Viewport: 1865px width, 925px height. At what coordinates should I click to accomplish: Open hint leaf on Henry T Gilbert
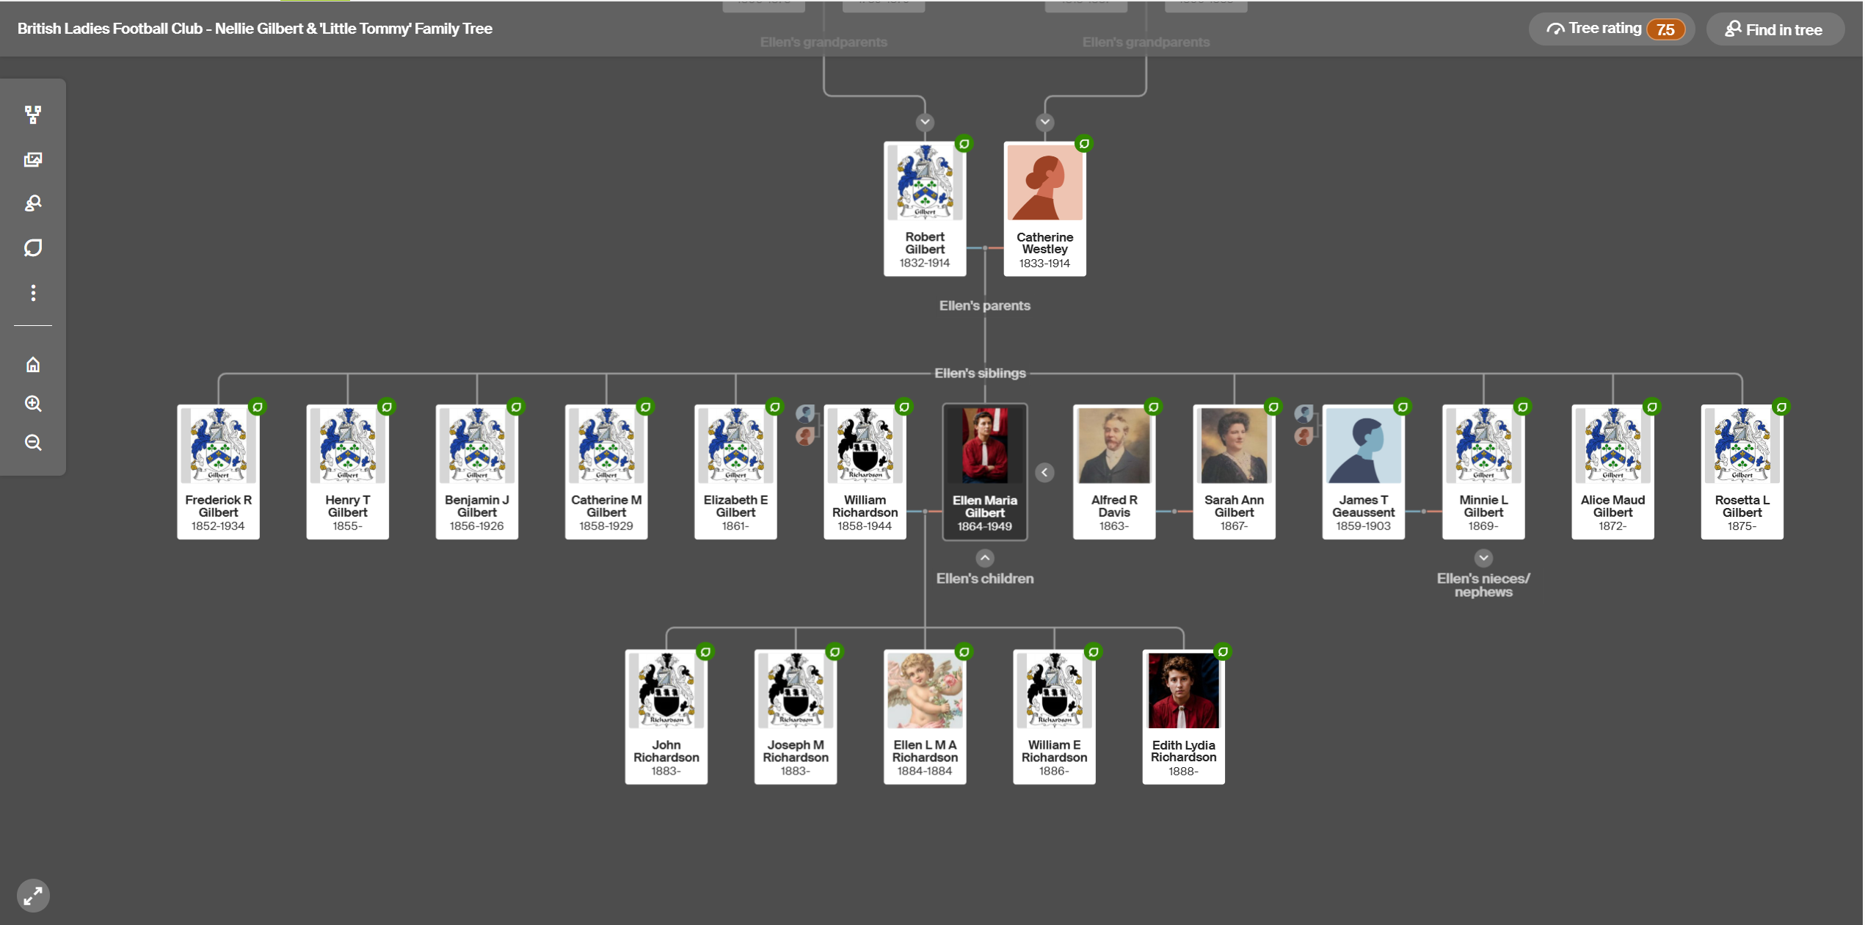pyautogui.click(x=387, y=407)
